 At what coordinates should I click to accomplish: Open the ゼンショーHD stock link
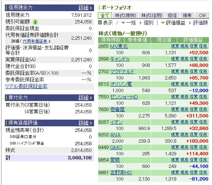pyautogui.click(x=124, y=97)
